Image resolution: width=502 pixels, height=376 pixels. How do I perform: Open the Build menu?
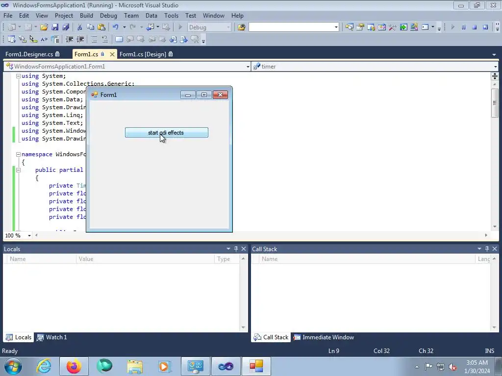pos(86,15)
